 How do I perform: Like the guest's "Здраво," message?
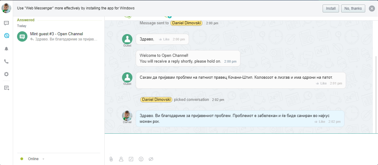click(164, 40)
